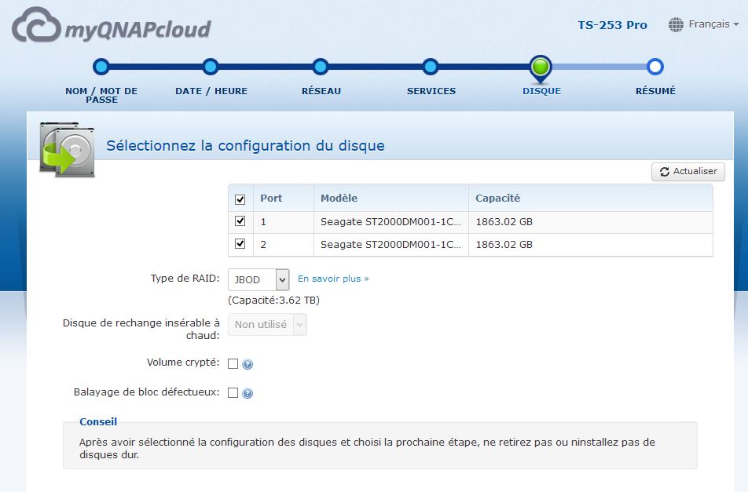Enable Volume crypté checkbox
The image size is (748, 492).
tap(233, 363)
